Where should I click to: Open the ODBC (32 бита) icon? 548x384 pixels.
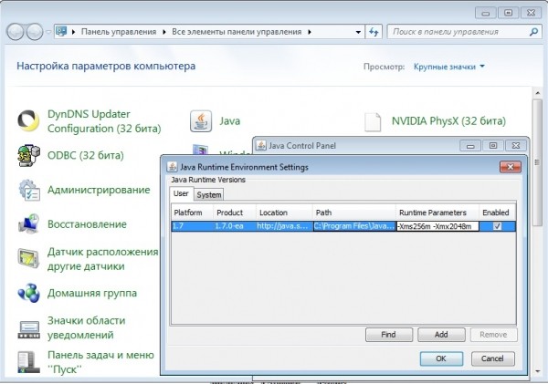pos(28,155)
